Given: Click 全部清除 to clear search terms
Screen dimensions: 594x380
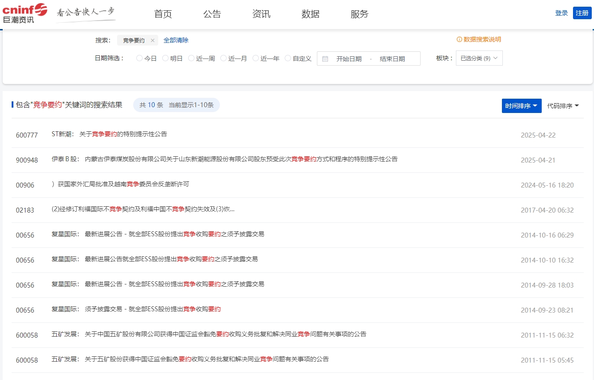Looking at the screenshot, I should [x=176, y=40].
